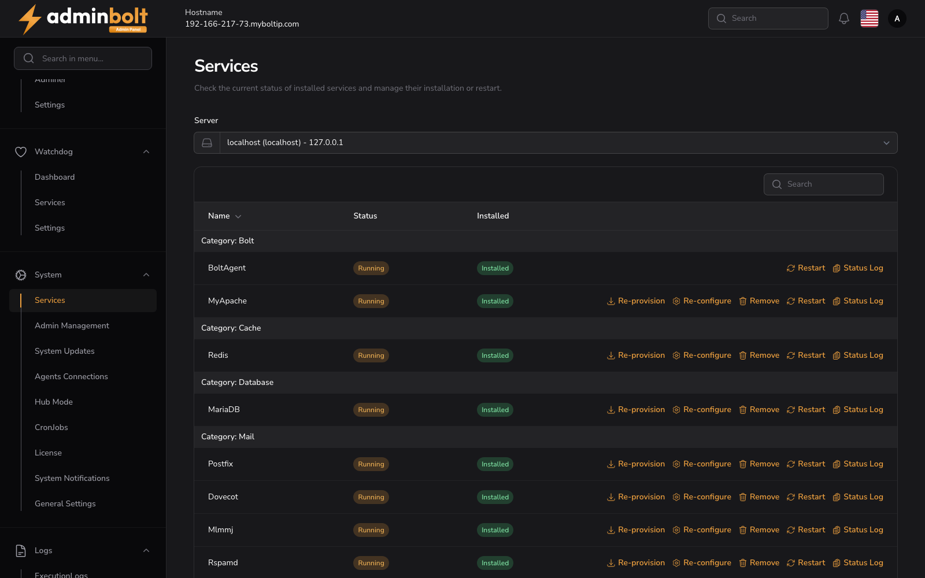Click Re-configure icon for Postfix
The image size is (925, 578).
pyautogui.click(x=676, y=464)
